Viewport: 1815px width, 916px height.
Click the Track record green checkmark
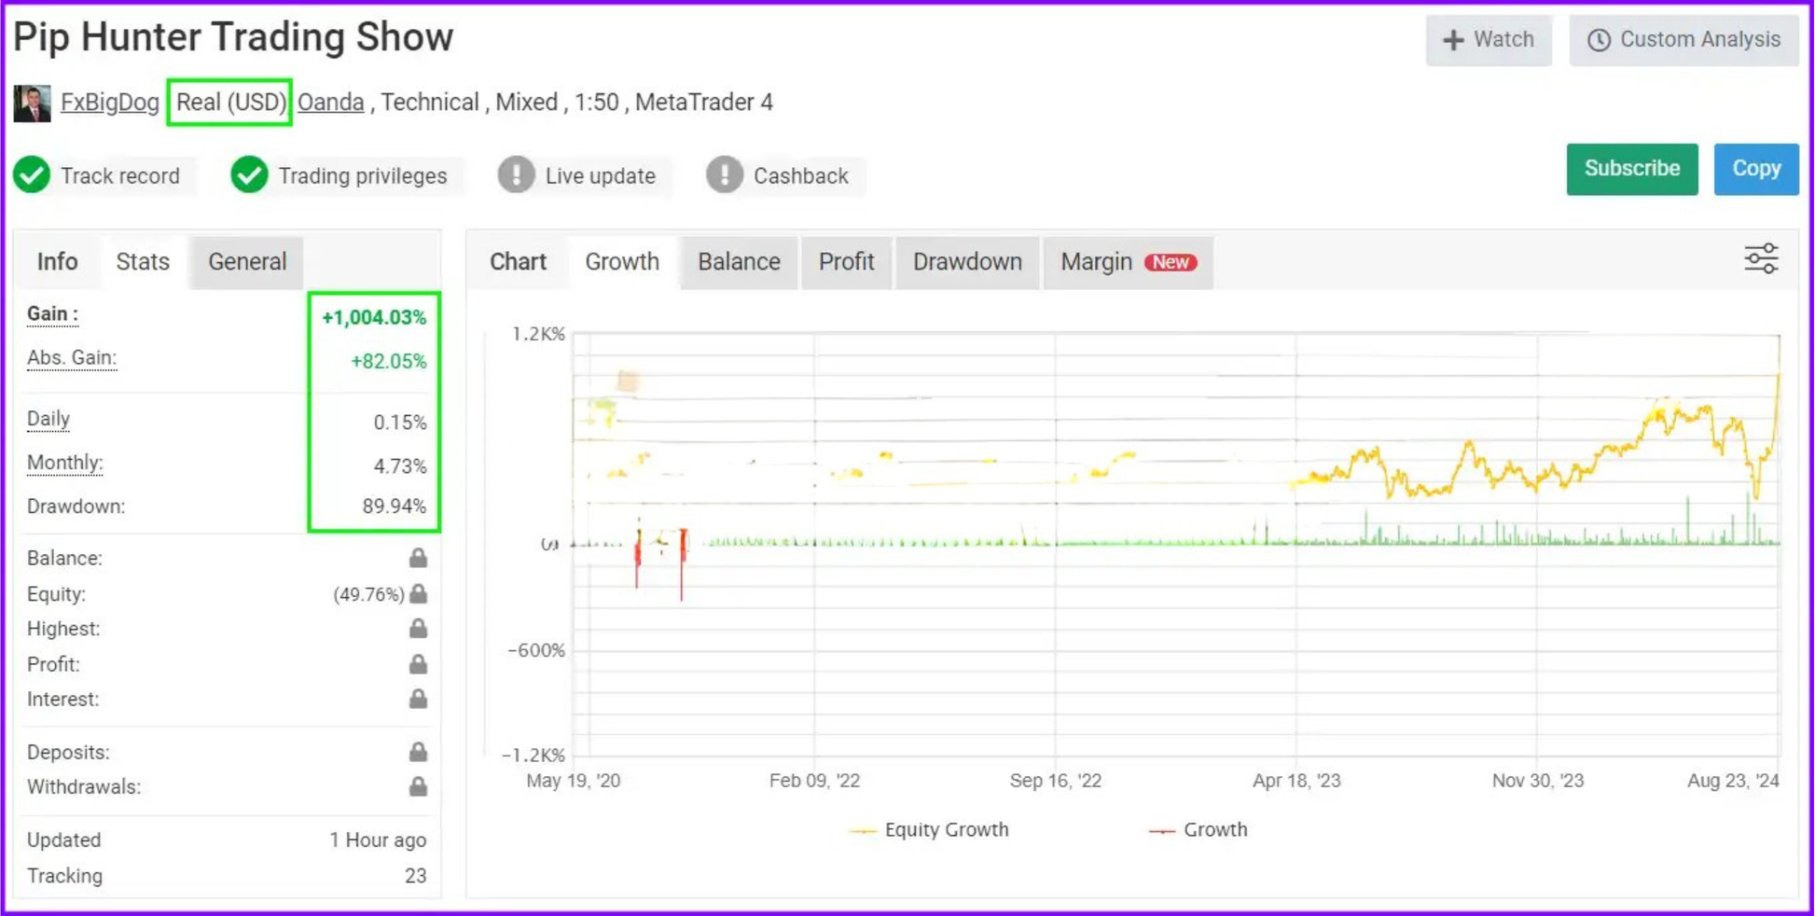32,175
